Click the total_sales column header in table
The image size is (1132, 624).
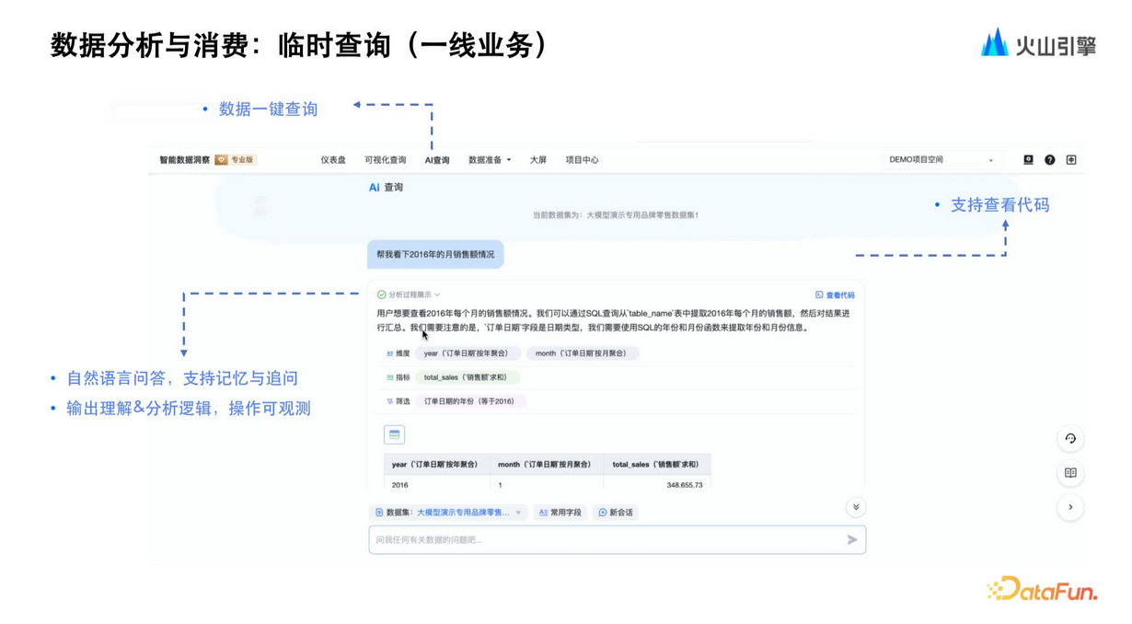coord(657,465)
